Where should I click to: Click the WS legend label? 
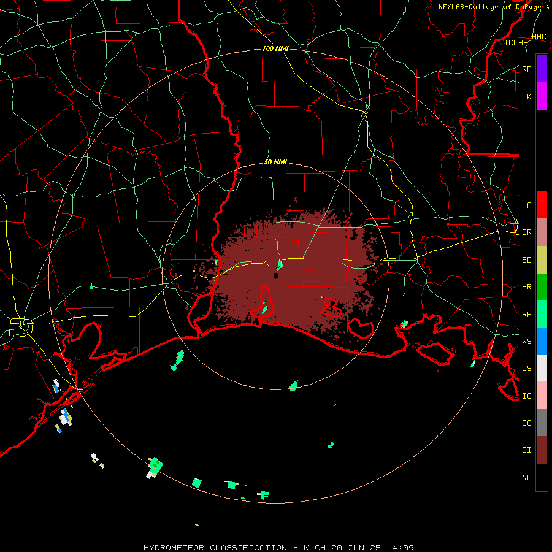[526, 341]
